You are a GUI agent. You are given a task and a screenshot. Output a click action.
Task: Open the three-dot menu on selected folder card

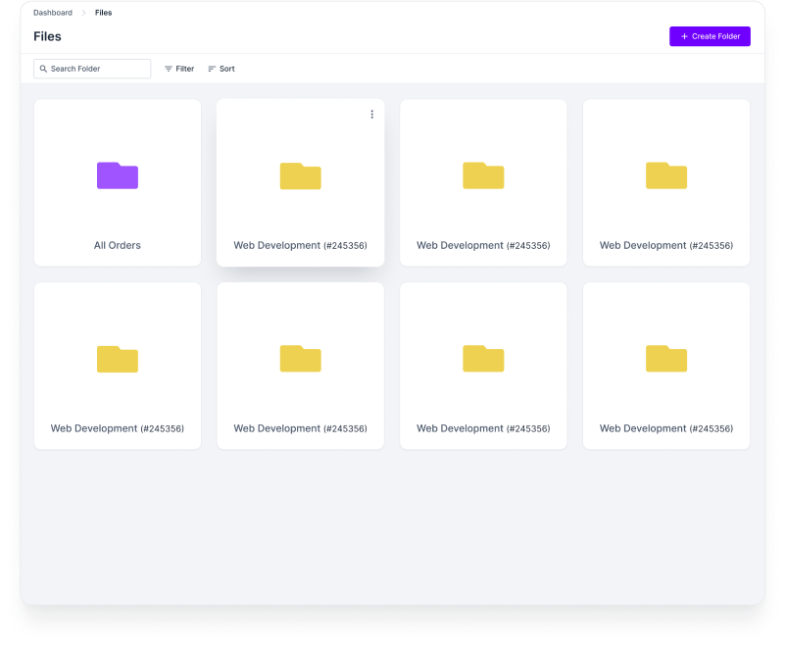coord(371,114)
